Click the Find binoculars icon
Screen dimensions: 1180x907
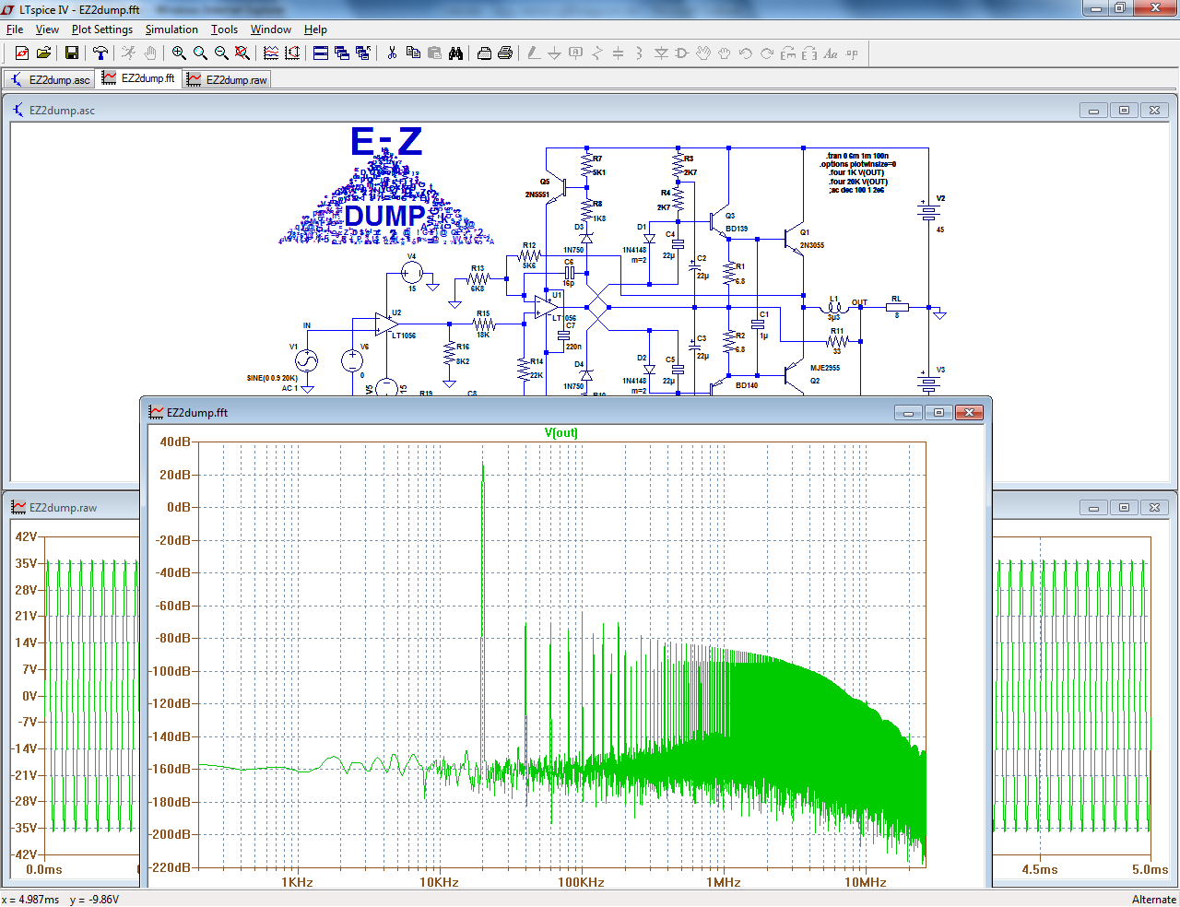[455, 53]
